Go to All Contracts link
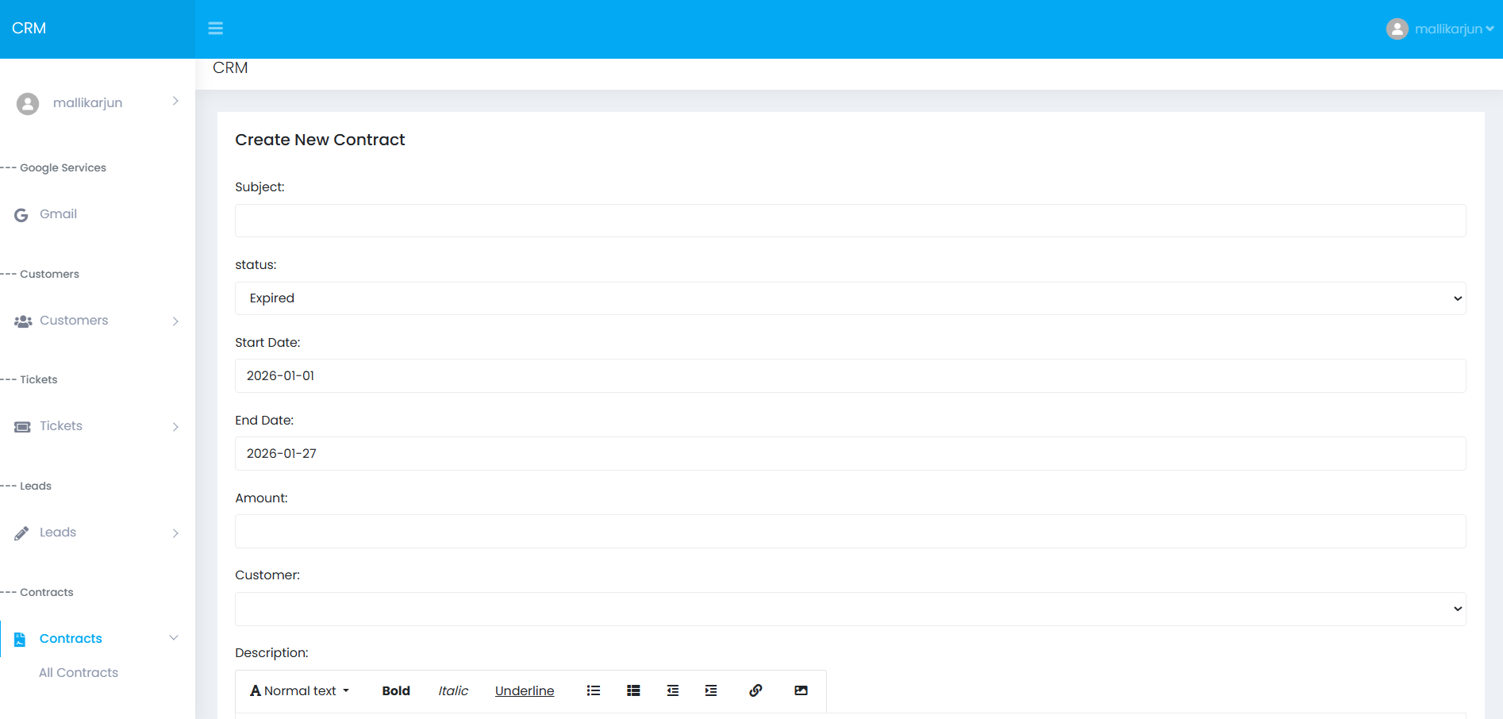The width and height of the screenshot is (1503, 719). coord(79,672)
